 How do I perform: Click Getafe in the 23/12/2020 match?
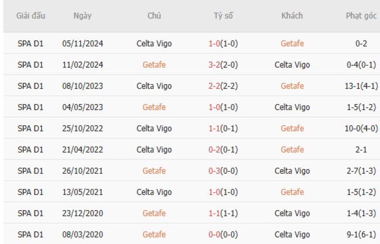click(154, 213)
